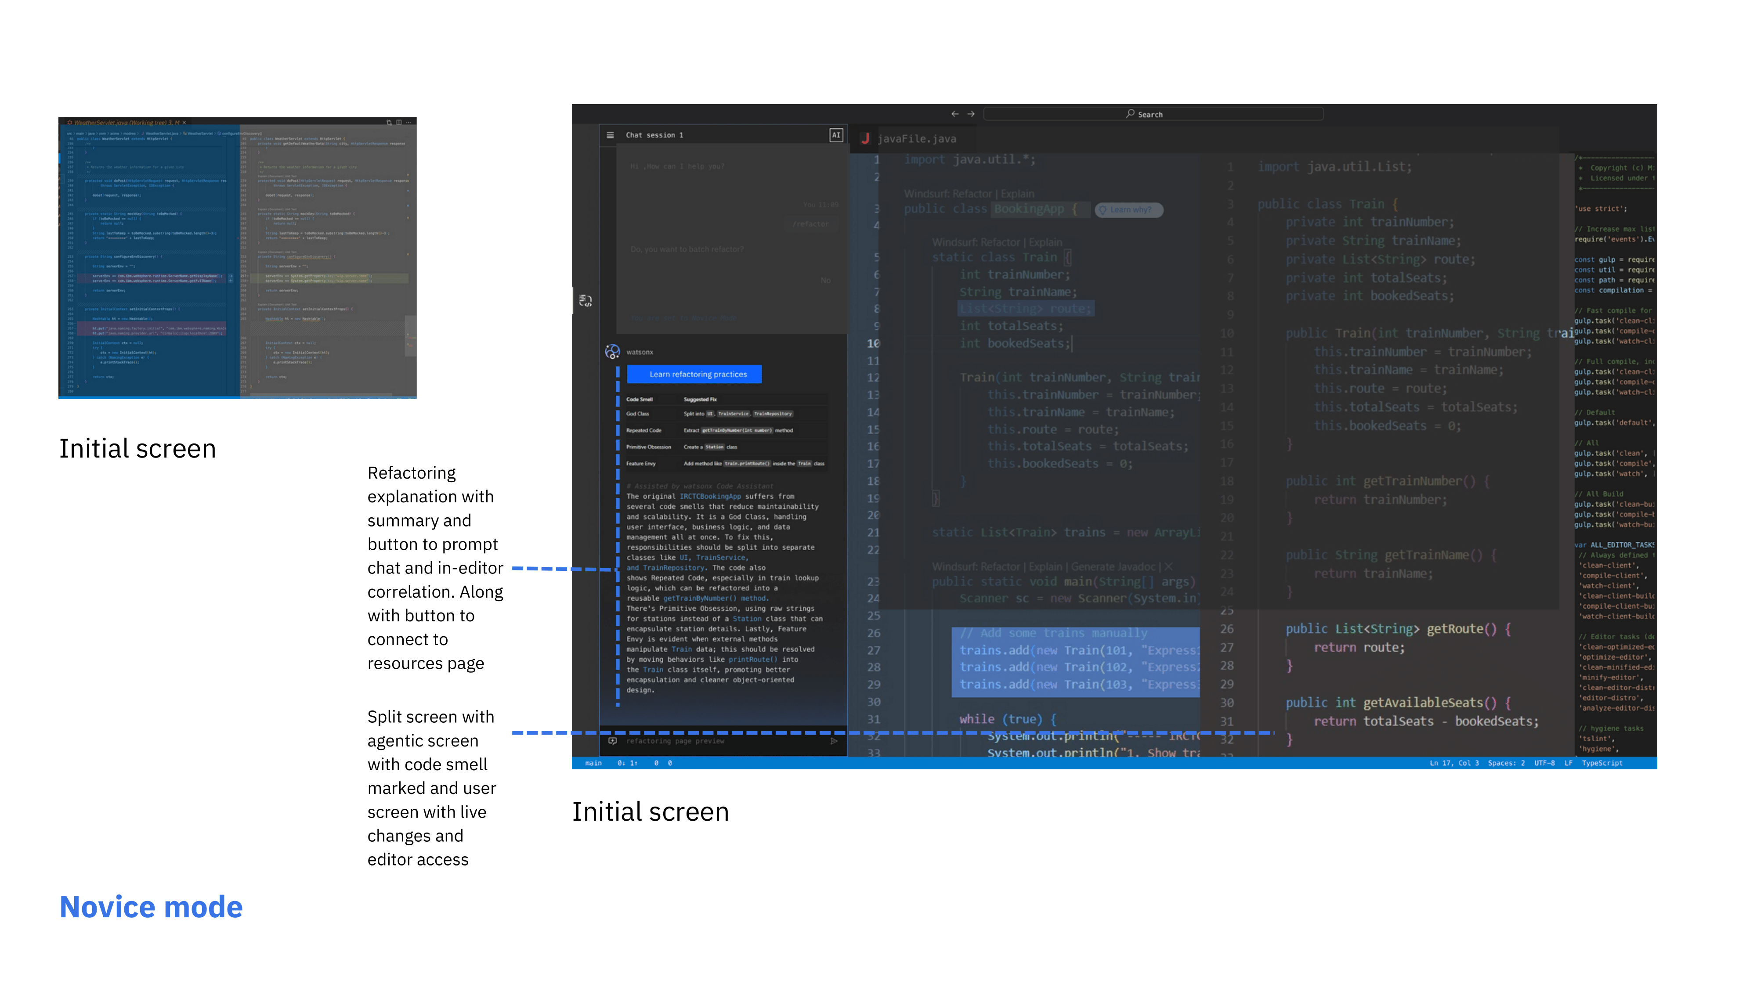1757x988 pixels.
Task: Click the chat prompt icon beside input
Action: 612,740
